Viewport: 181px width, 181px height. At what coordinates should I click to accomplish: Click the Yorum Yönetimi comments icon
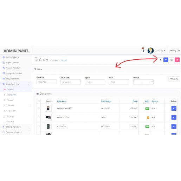(x=4, y=68)
